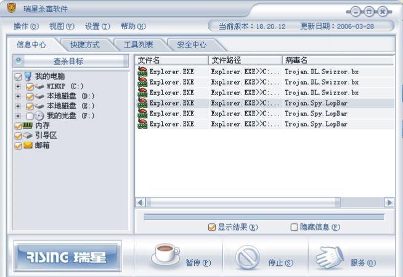Enable the 隐藏信息 checkbox

click(294, 227)
